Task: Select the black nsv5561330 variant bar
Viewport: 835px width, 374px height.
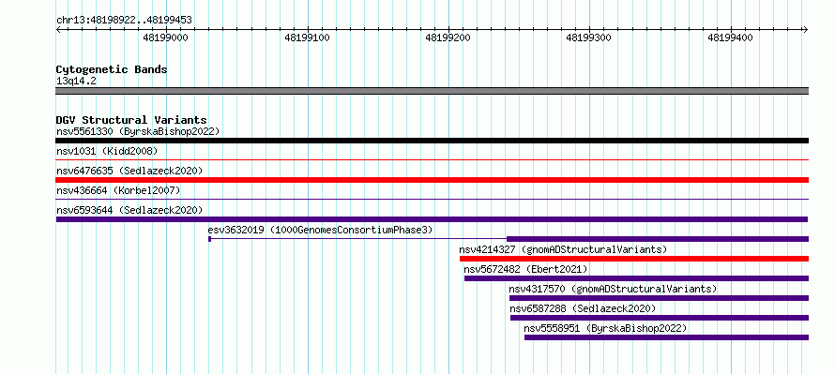Action: [433, 141]
